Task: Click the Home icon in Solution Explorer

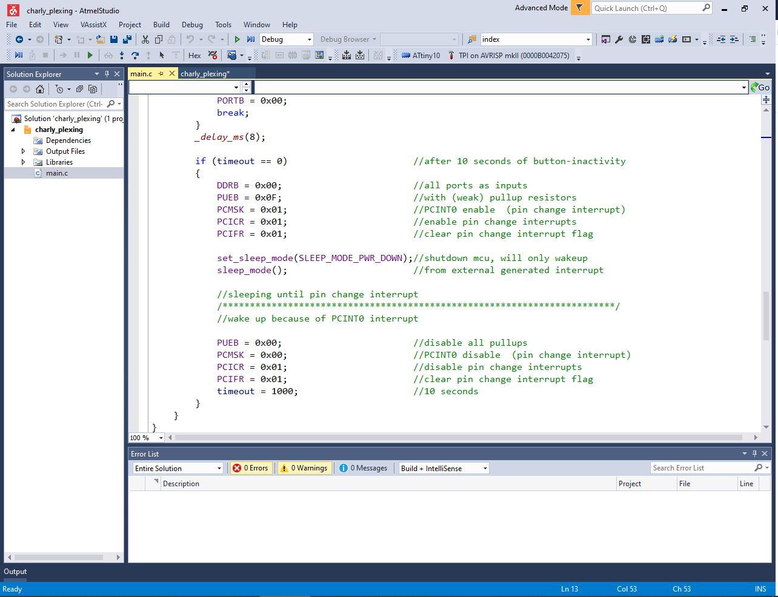Action: [40, 89]
